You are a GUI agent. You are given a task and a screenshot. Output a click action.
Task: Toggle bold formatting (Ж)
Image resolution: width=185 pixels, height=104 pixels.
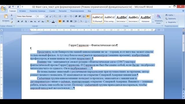tap(18, 21)
